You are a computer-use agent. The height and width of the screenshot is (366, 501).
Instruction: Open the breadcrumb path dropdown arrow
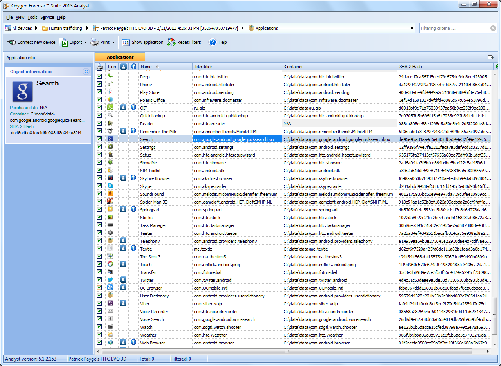pos(412,28)
